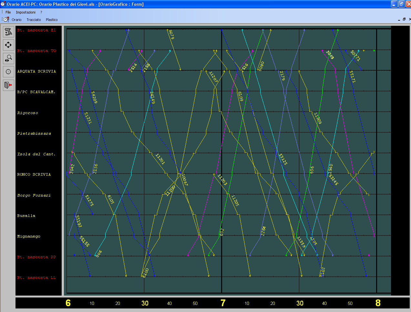Click the RONCO SCRIVIA station label
Image resolution: width=411 pixels, height=312 pixels.
coord(34,174)
